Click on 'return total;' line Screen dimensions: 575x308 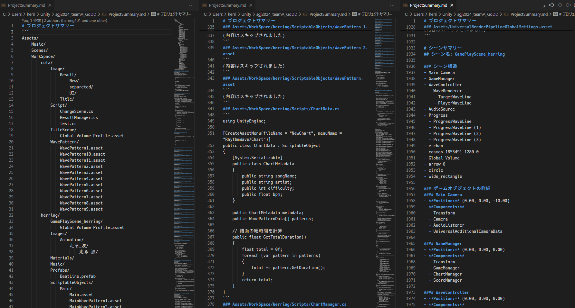pyautogui.click(x=257, y=280)
